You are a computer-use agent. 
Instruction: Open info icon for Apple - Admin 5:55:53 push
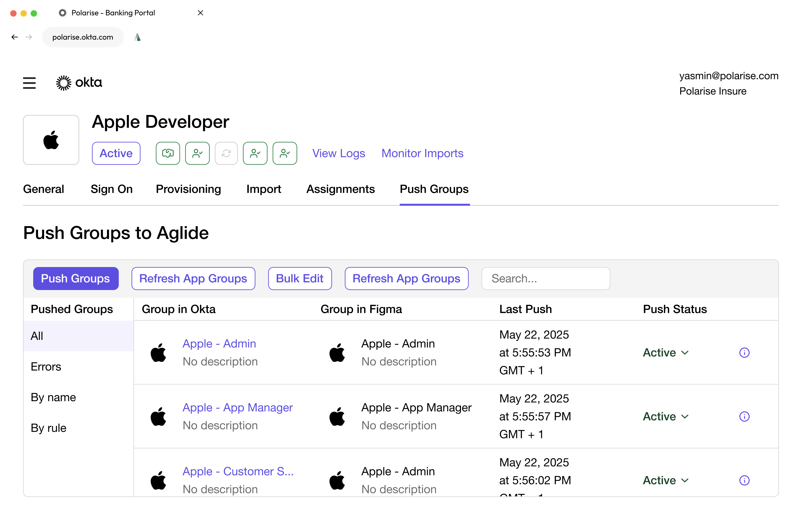[744, 353]
